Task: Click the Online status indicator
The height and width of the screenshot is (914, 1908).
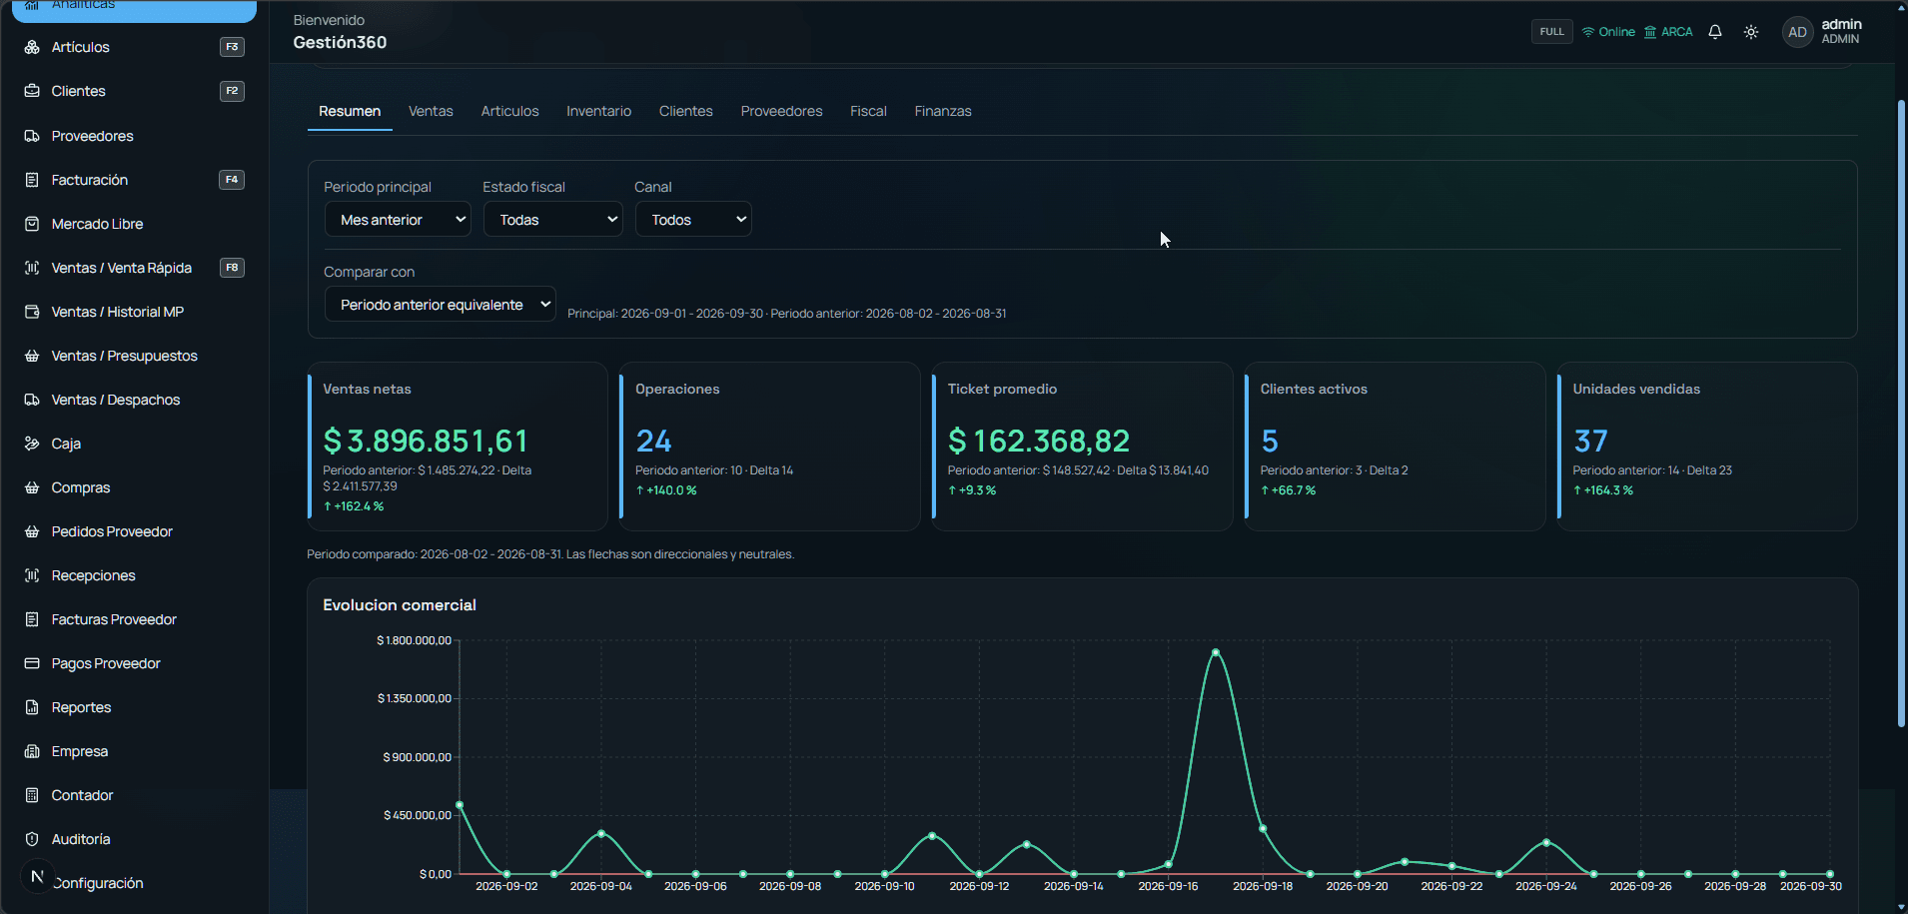Action: click(x=1608, y=32)
